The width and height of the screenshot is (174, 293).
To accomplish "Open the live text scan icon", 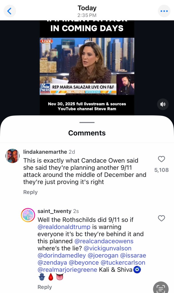I will (161, 288).
